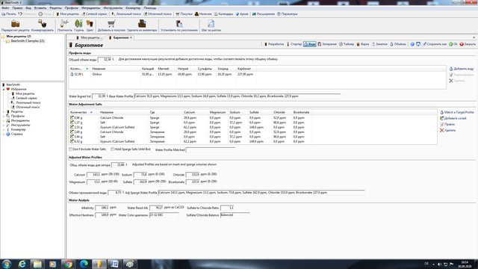Toggle Hold Sparge Salts Until Boil checkbox
Viewport: 478px width, 269px height.
point(113,149)
